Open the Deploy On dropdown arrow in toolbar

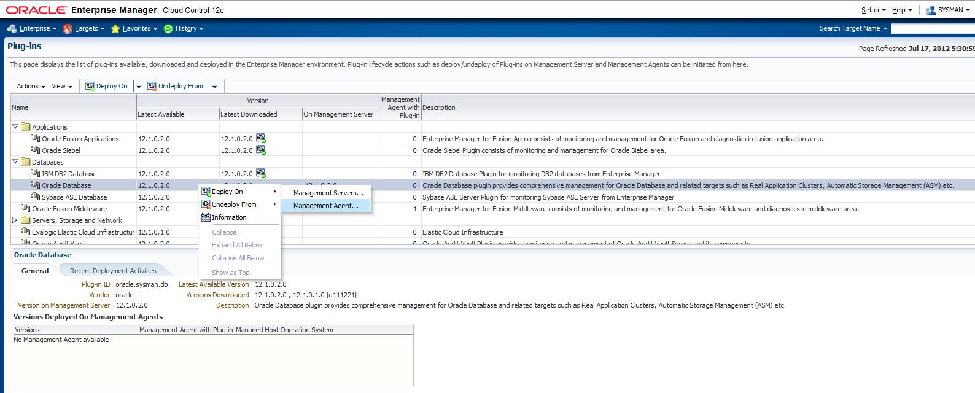pyautogui.click(x=139, y=87)
